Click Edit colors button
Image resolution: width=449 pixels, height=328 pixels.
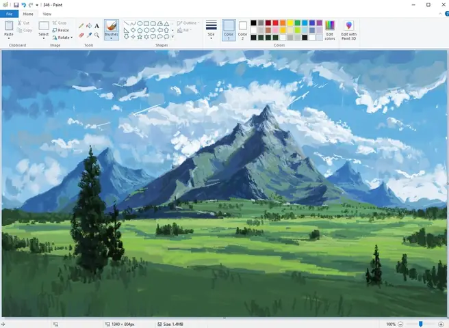click(330, 30)
